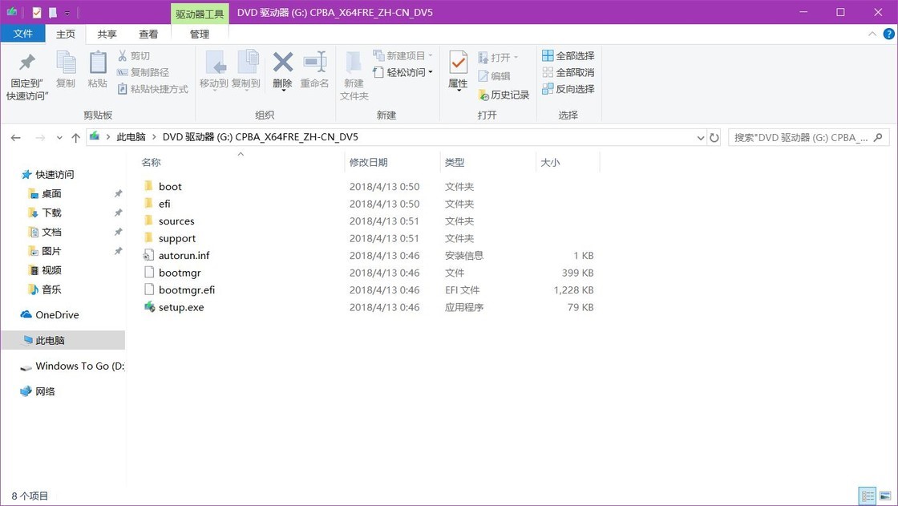Create a new folder via 新建文件夹 icon

tap(354, 76)
